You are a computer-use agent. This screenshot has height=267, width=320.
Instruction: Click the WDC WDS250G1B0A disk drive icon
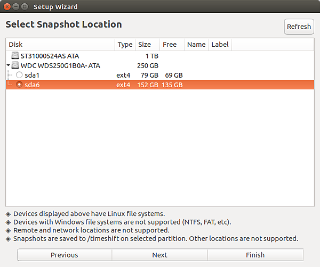(x=15, y=65)
